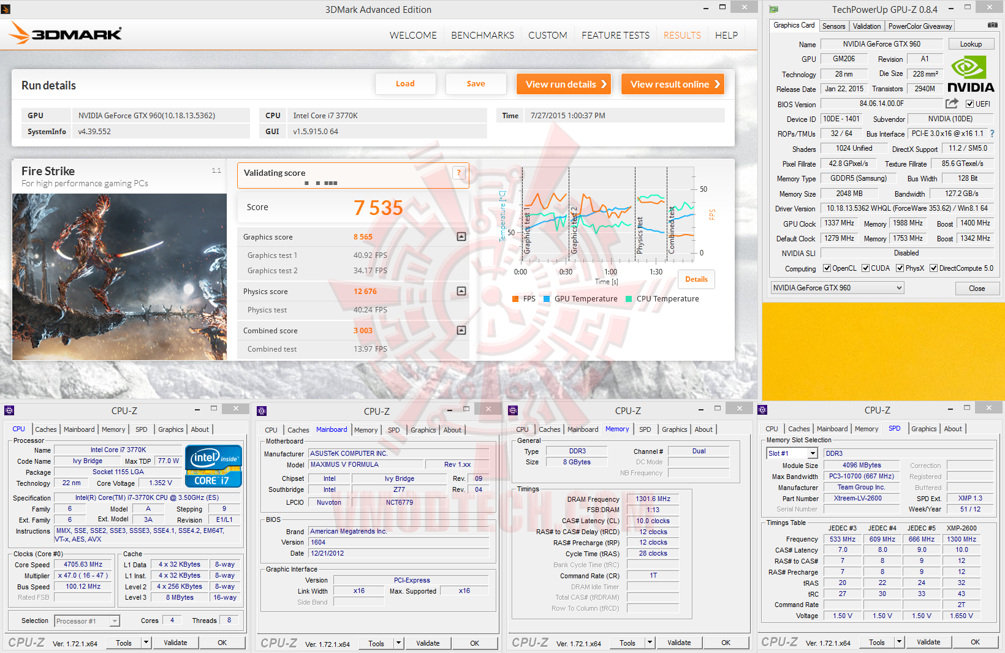
Task: Click the Fire Strike score value 7 535
Action: pyautogui.click(x=378, y=208)
